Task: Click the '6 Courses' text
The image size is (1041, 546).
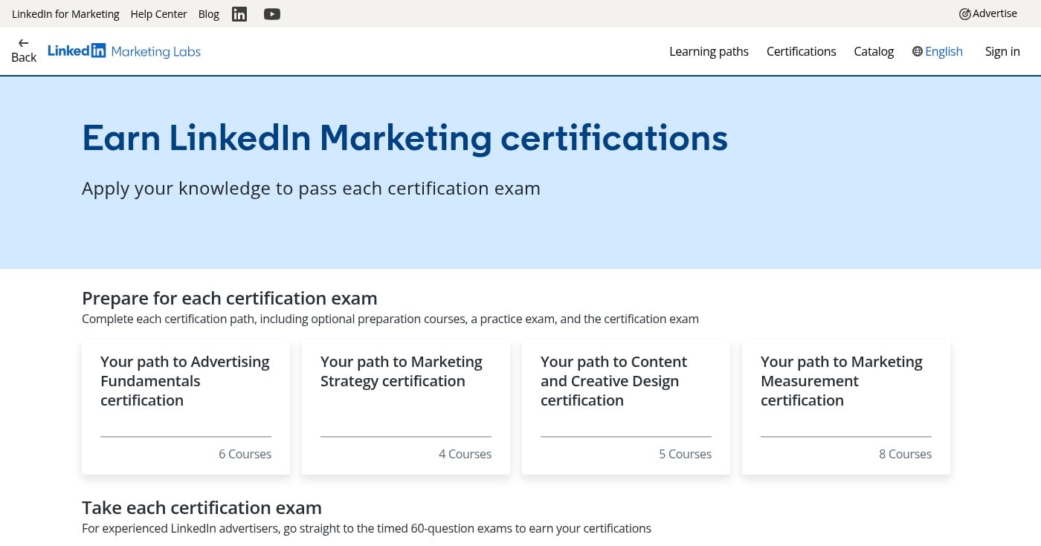Action: (245, 454)
